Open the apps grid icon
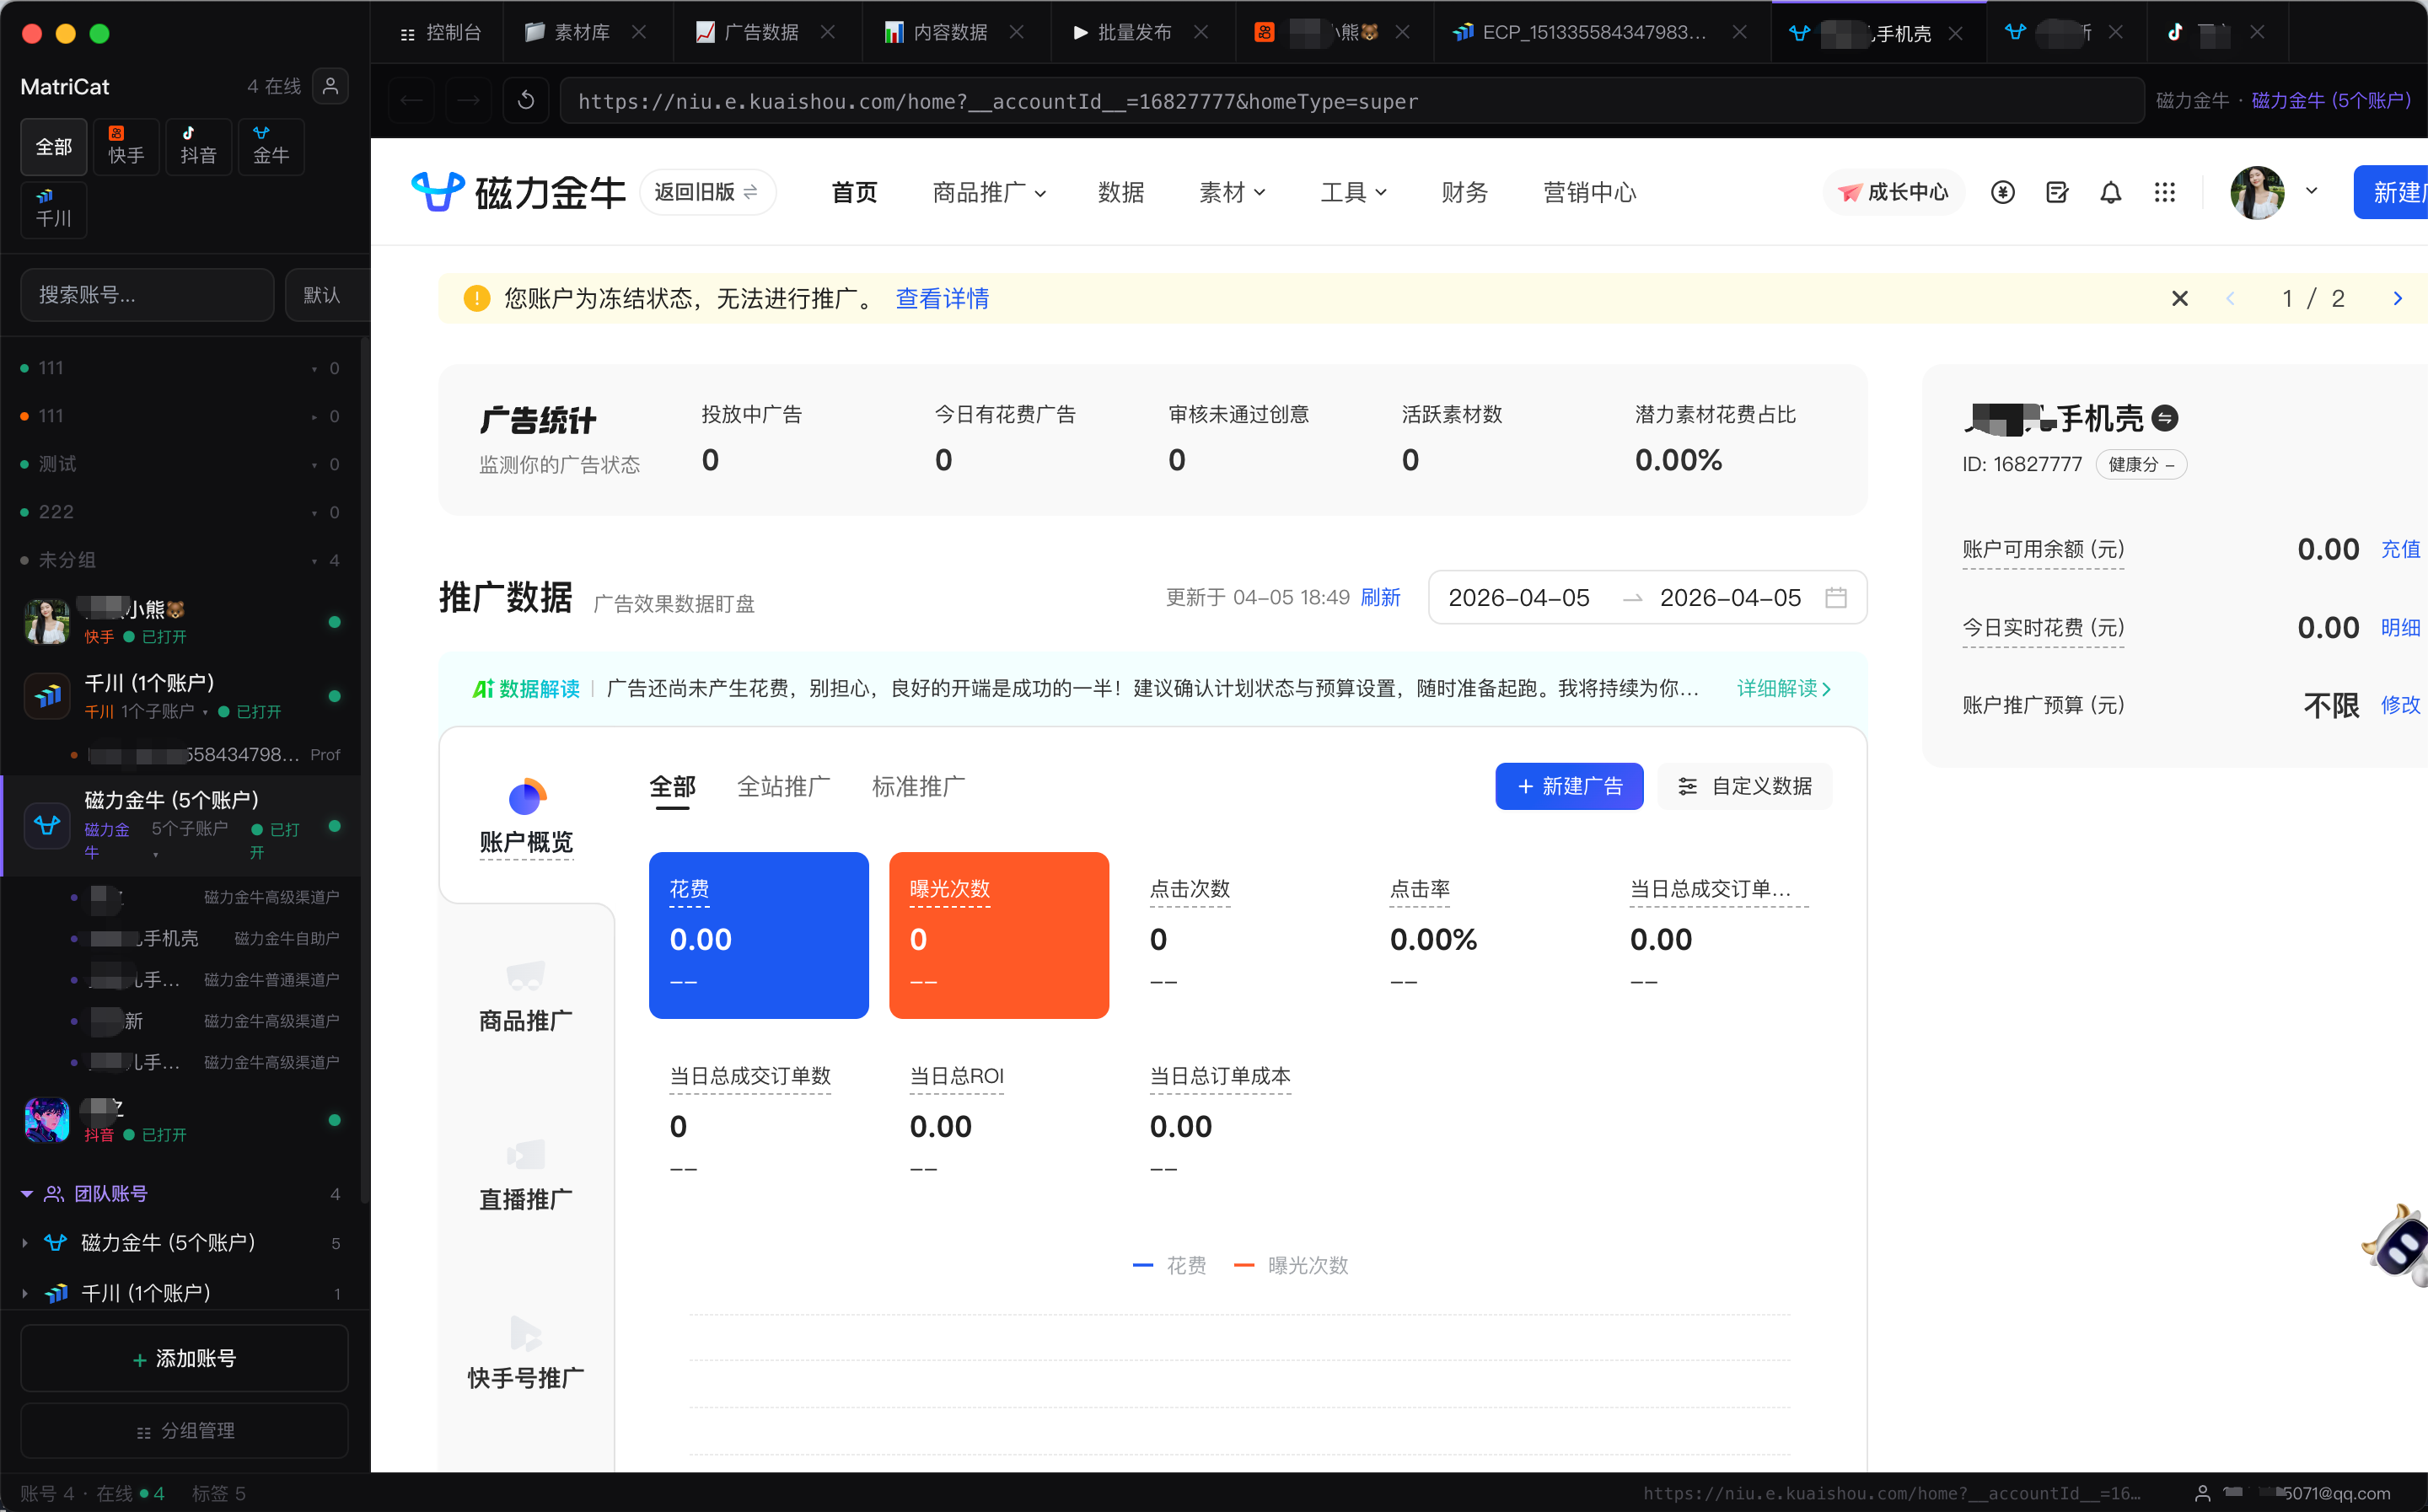 click(2165, 192)
